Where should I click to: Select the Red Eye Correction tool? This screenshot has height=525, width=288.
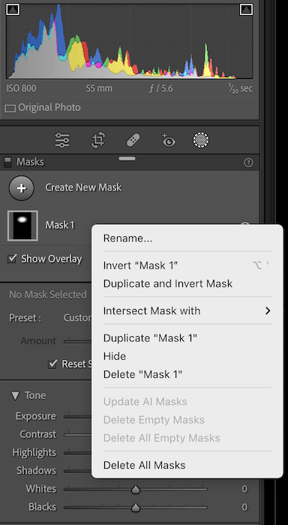pos(168,140)
